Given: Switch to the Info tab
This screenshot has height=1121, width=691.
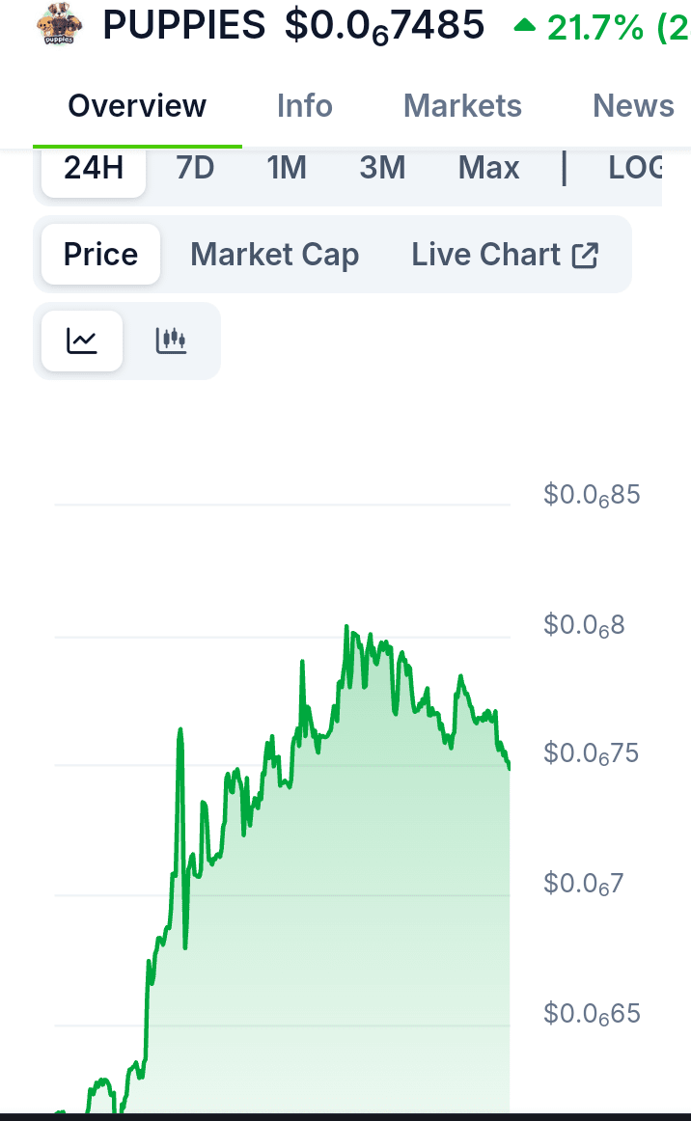Looking at the screenshot, I should (x=304, y=106).
